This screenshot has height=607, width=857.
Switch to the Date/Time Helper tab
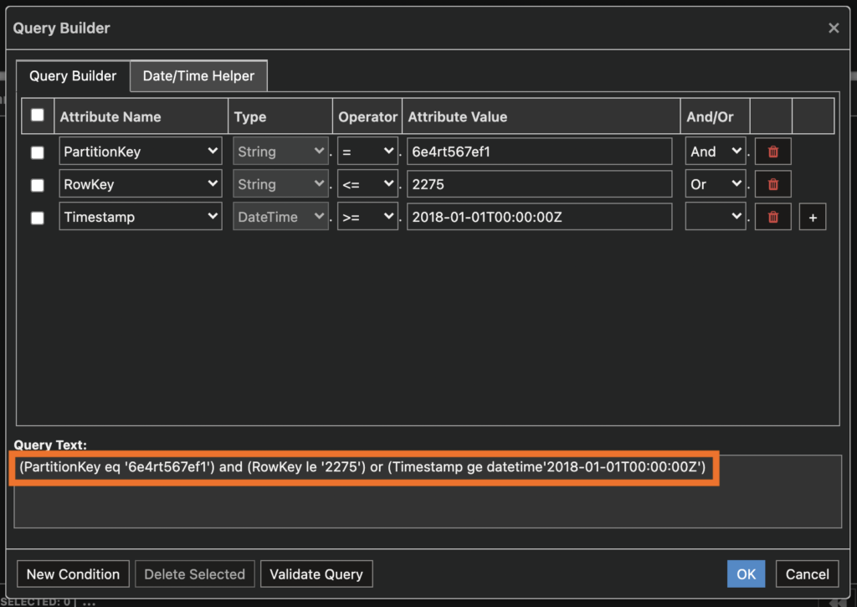[198, 75]
